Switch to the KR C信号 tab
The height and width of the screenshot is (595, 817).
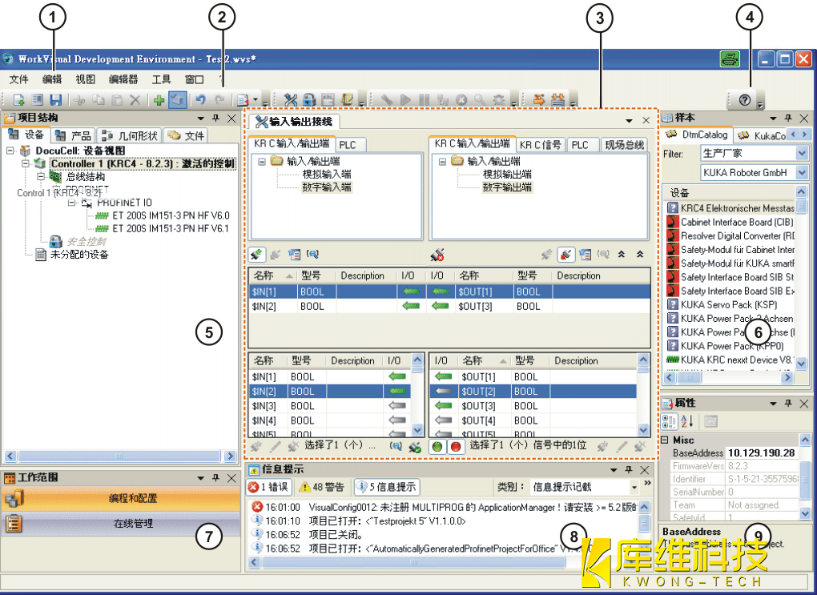click(540, 145)
